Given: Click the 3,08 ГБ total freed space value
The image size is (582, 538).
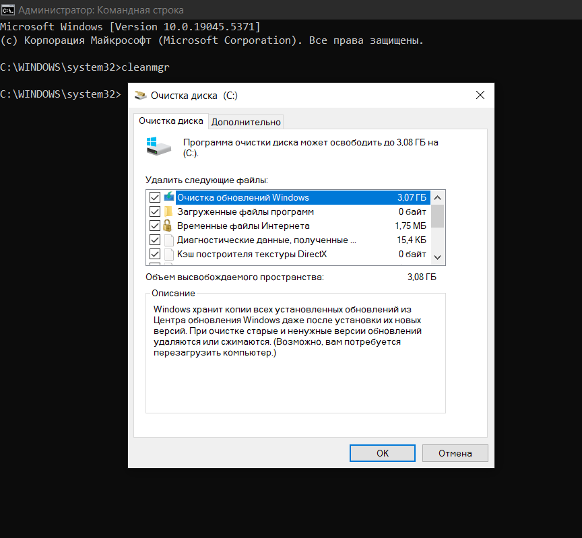Looking at the screenshot, I should [x=422, y=277].
